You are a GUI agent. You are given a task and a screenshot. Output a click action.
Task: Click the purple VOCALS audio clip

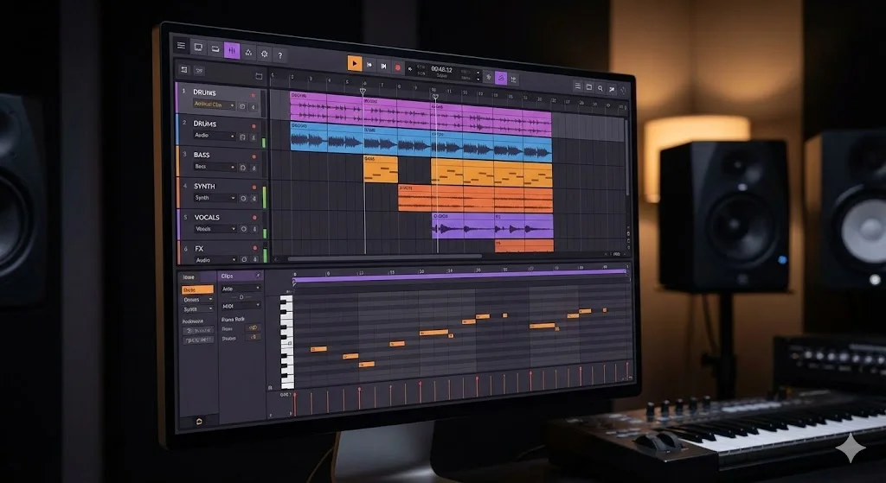[x=491, y=228]
